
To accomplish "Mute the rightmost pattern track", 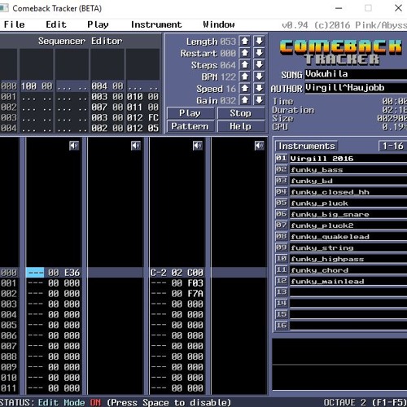I will pos(259,146).
